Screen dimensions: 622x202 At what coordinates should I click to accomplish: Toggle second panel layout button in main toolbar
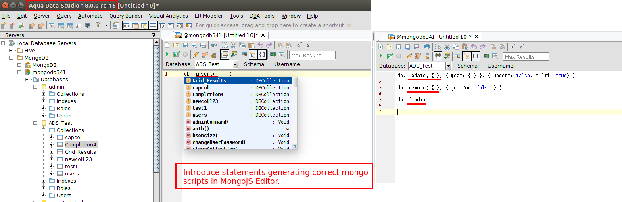135,25
